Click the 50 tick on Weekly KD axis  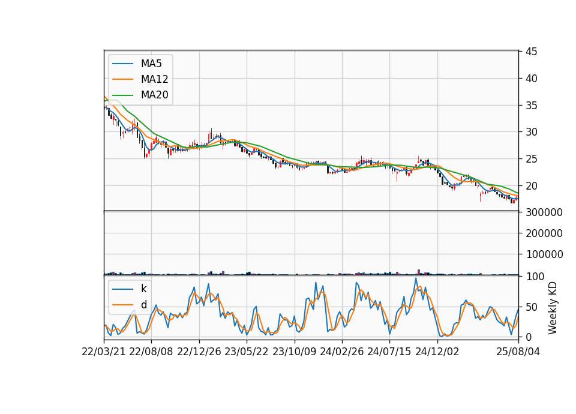coord(531,307)
